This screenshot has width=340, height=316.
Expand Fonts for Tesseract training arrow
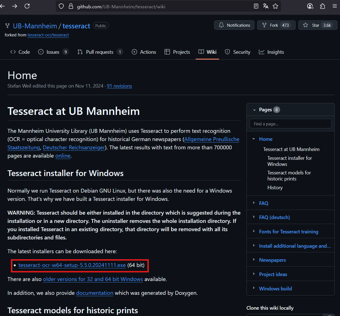pyautogui.click(x=254, y=231)
